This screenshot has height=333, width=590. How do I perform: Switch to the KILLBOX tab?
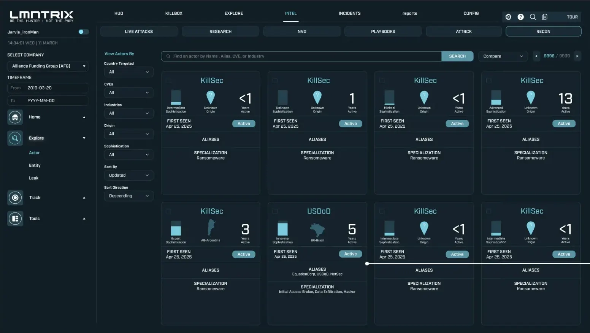click(x=174, y=13)
